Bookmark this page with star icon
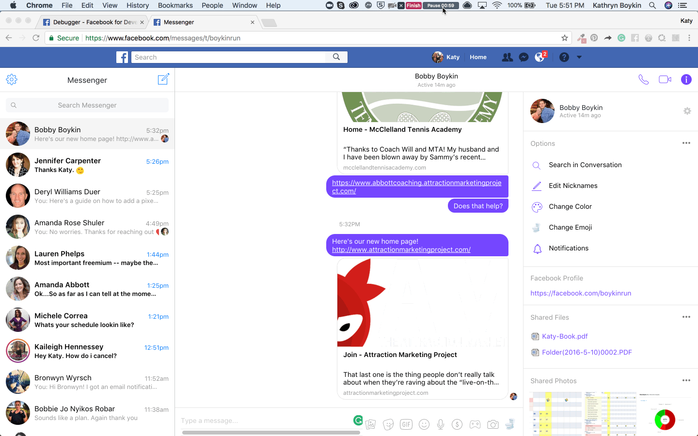 point(564,38)
